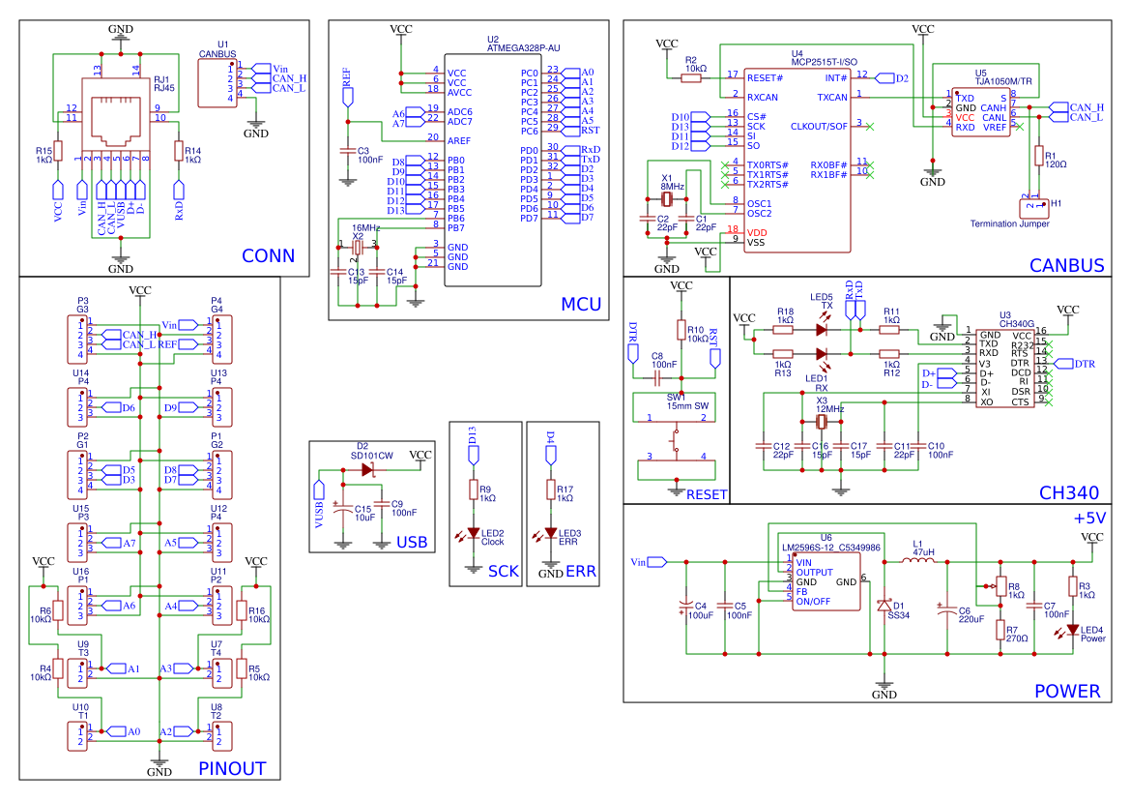1130x801 pixels.
Task: Click the R7 270Ω resistor symbol
Action: point(1000,630)
